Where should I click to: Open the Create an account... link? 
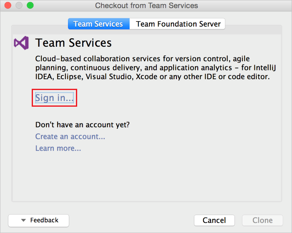pos(70,136)
